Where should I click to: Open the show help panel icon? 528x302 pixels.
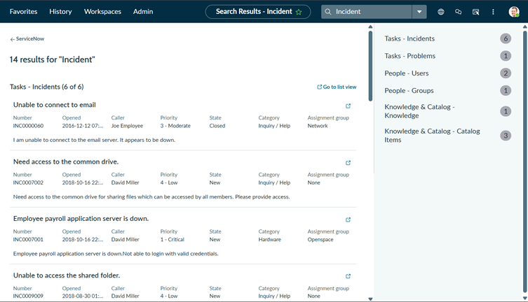pyautogui.click(x=476, y=12)
